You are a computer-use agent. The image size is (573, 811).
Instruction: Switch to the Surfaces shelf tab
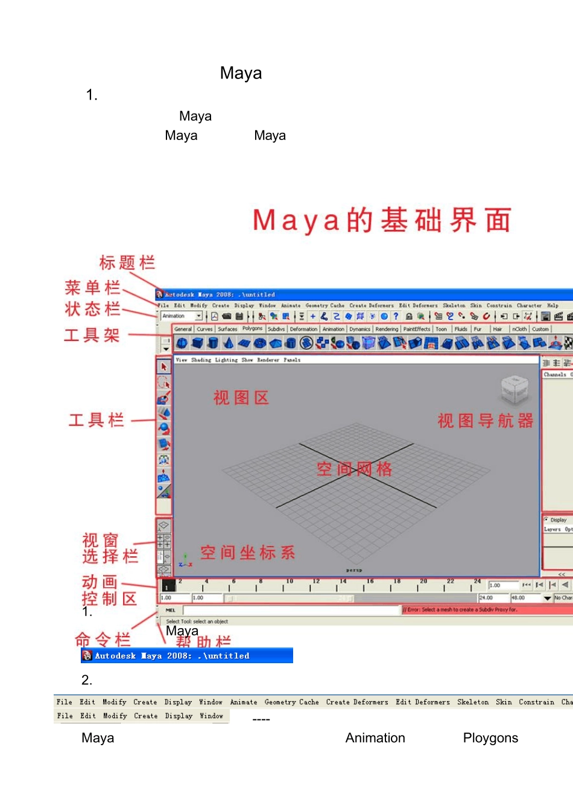(x=227, y=329)
